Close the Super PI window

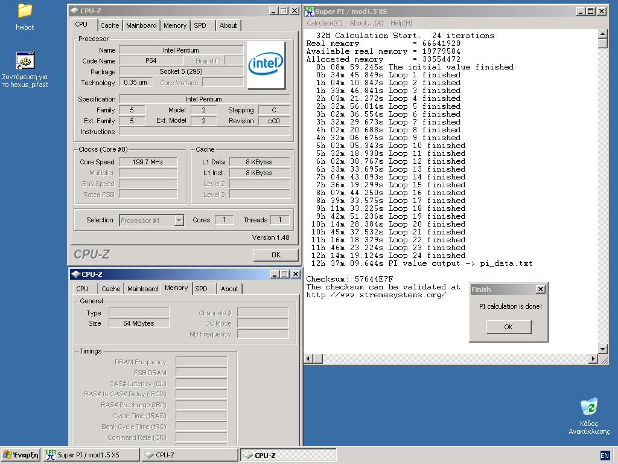602,11
